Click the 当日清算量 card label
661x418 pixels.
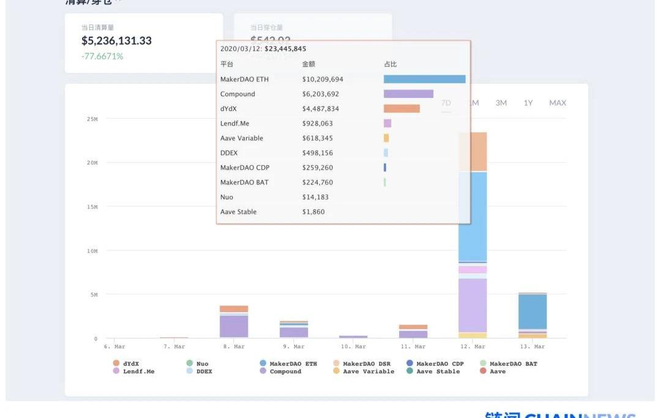pos(97,28)
